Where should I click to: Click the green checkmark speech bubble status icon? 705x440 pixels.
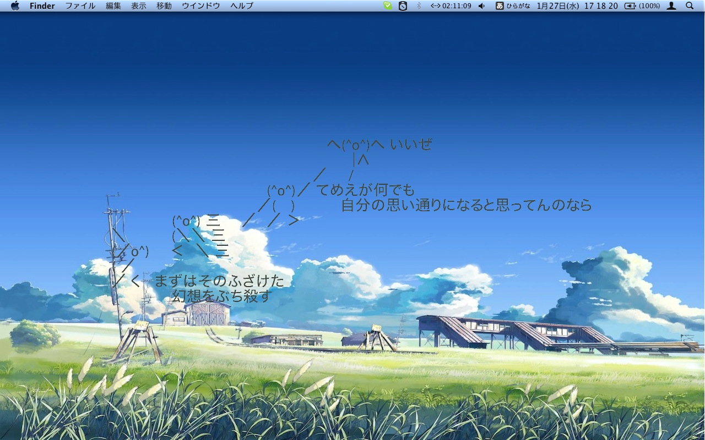[x=388, y=5]
